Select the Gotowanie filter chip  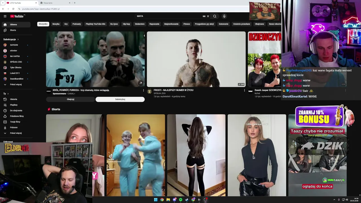tap(224, 24)
